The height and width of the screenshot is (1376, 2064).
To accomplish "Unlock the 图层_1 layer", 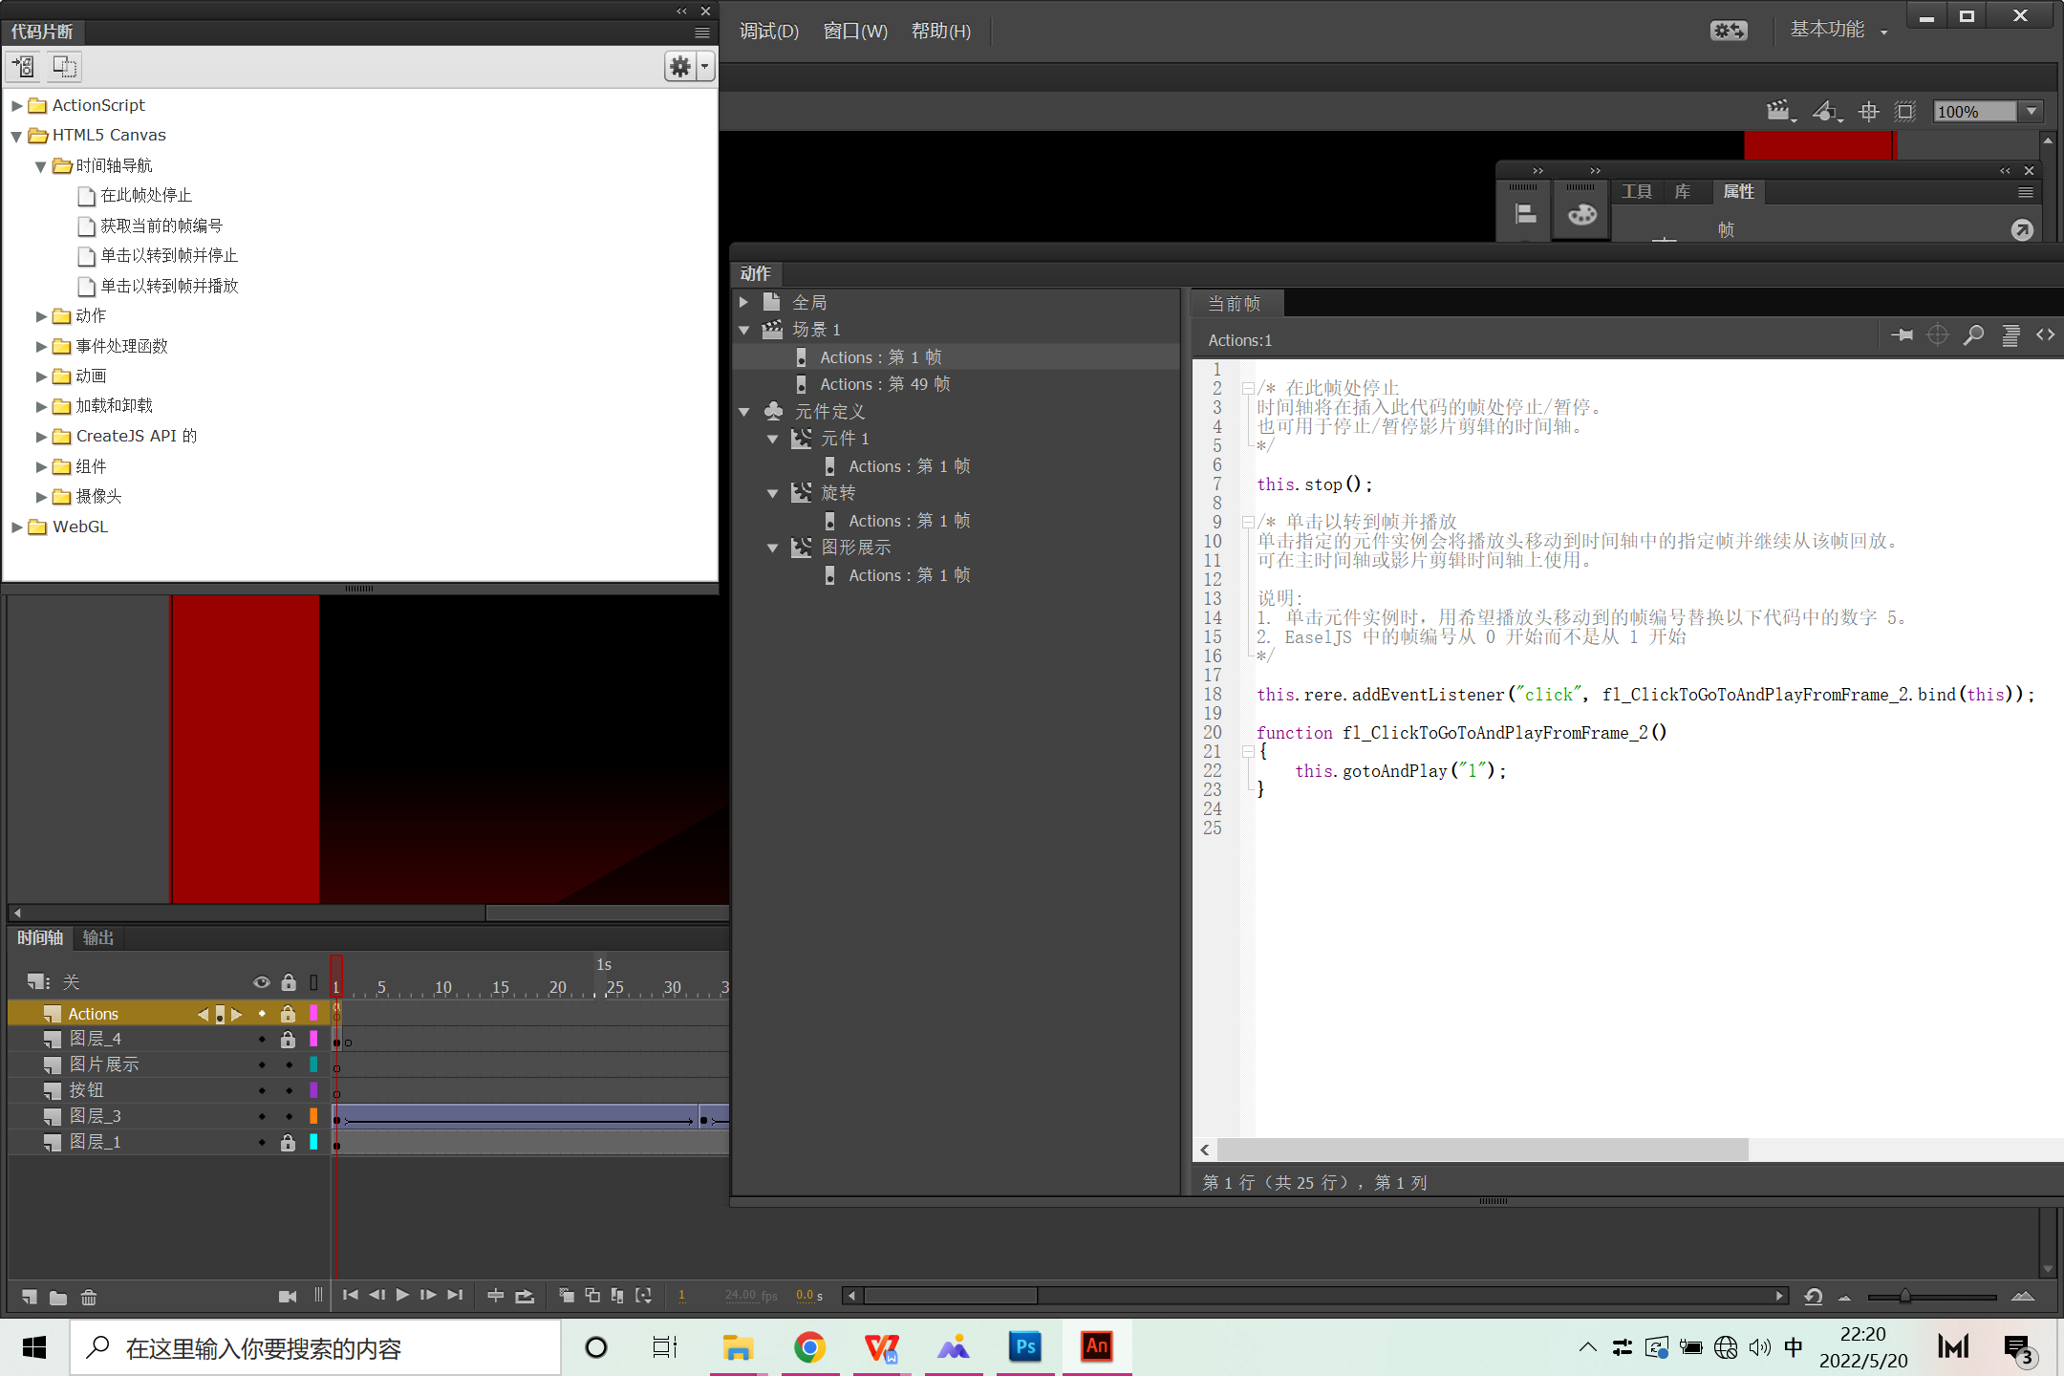I will coord(289,1142).
